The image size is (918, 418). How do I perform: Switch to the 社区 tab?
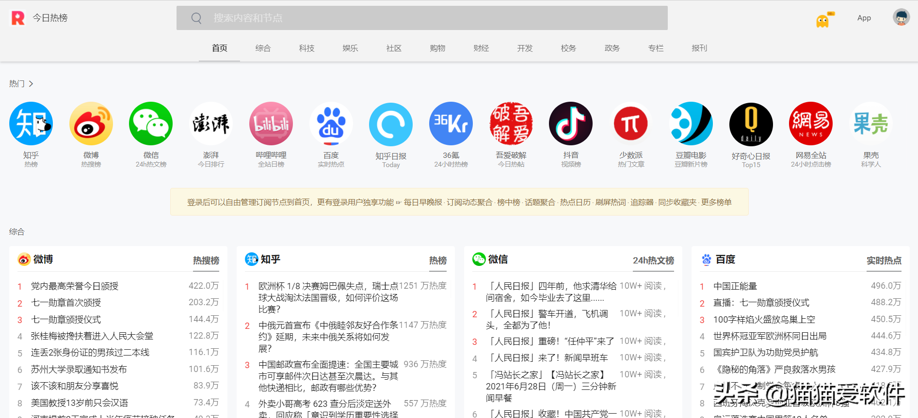pyautogui.click(x=394, y=48)
